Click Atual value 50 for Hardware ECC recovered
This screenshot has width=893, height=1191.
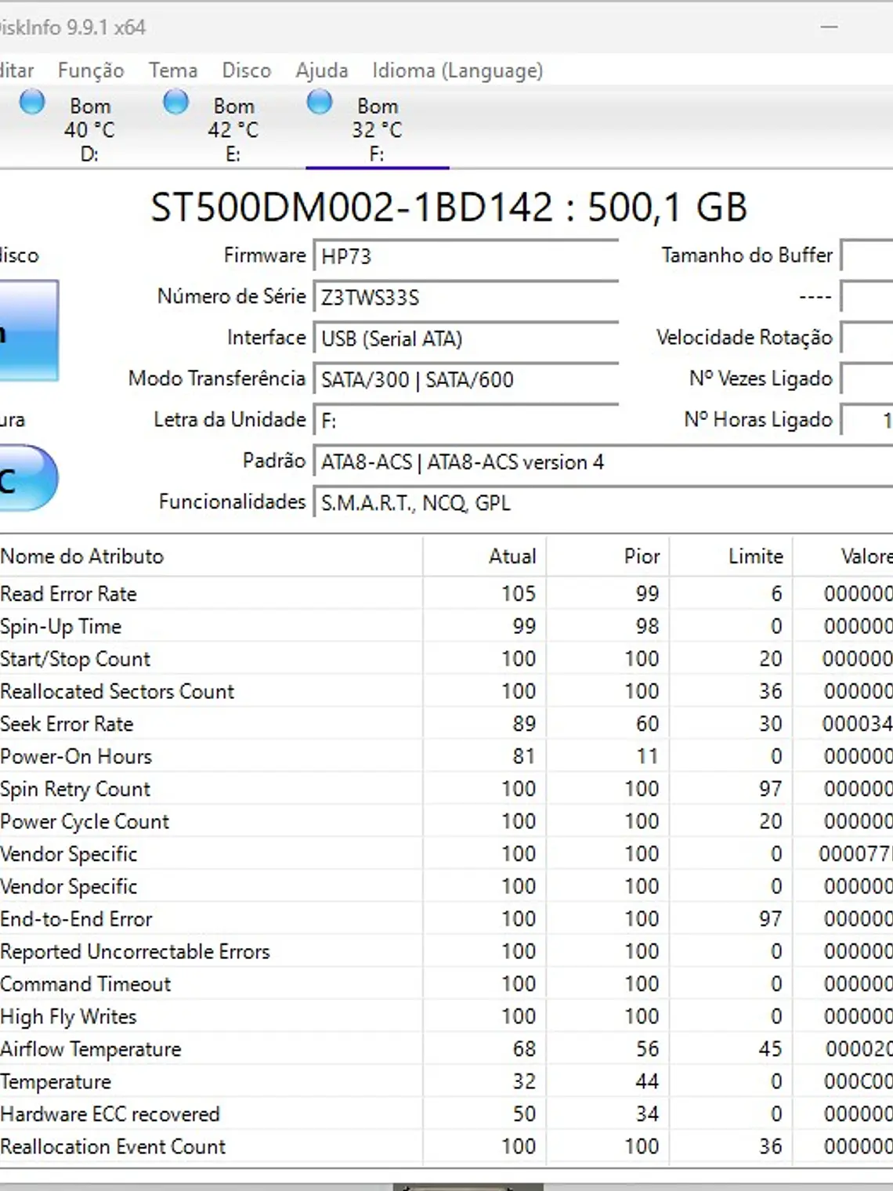(524, 1114)
